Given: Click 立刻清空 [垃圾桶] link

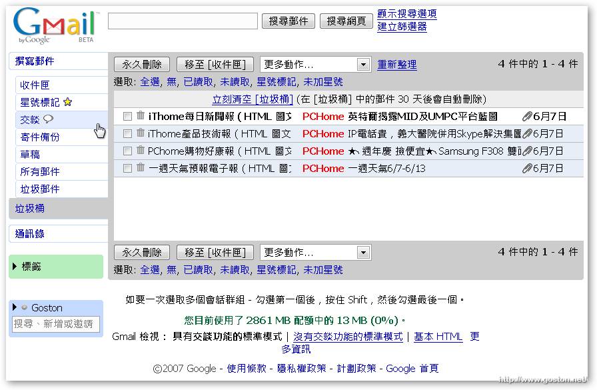Looking at the screenshot, I should click(x=253, y=99).
